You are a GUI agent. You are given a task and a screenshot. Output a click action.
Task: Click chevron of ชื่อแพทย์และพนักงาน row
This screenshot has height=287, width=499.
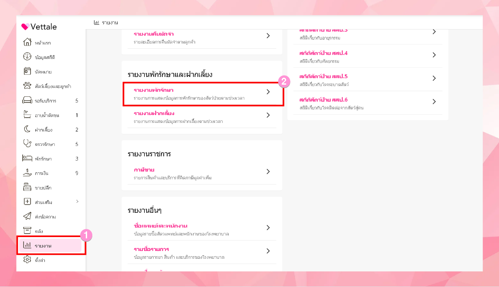(268, 228)
